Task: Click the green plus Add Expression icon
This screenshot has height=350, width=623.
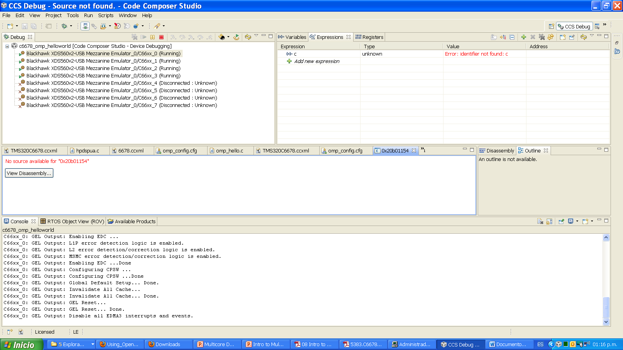Action: pyautogui.click(x=524, y=37)
